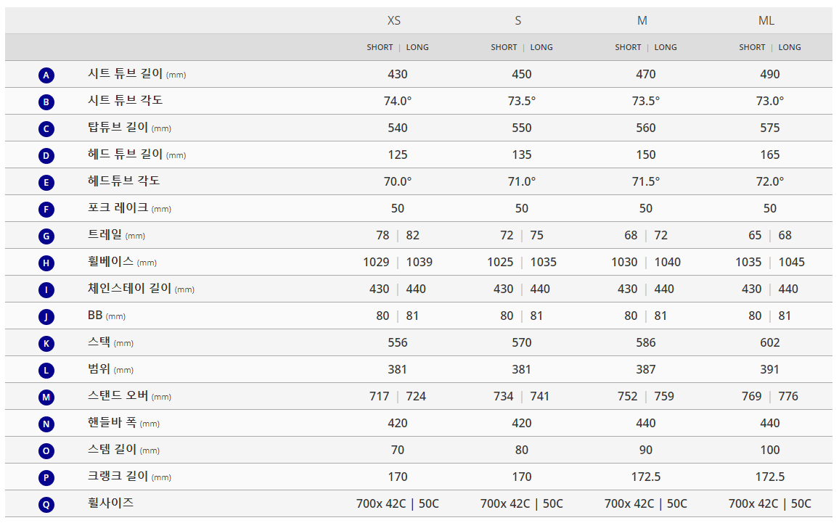
Task: Click the 172.5 crank length under ML
Action: tap(770, 477)
